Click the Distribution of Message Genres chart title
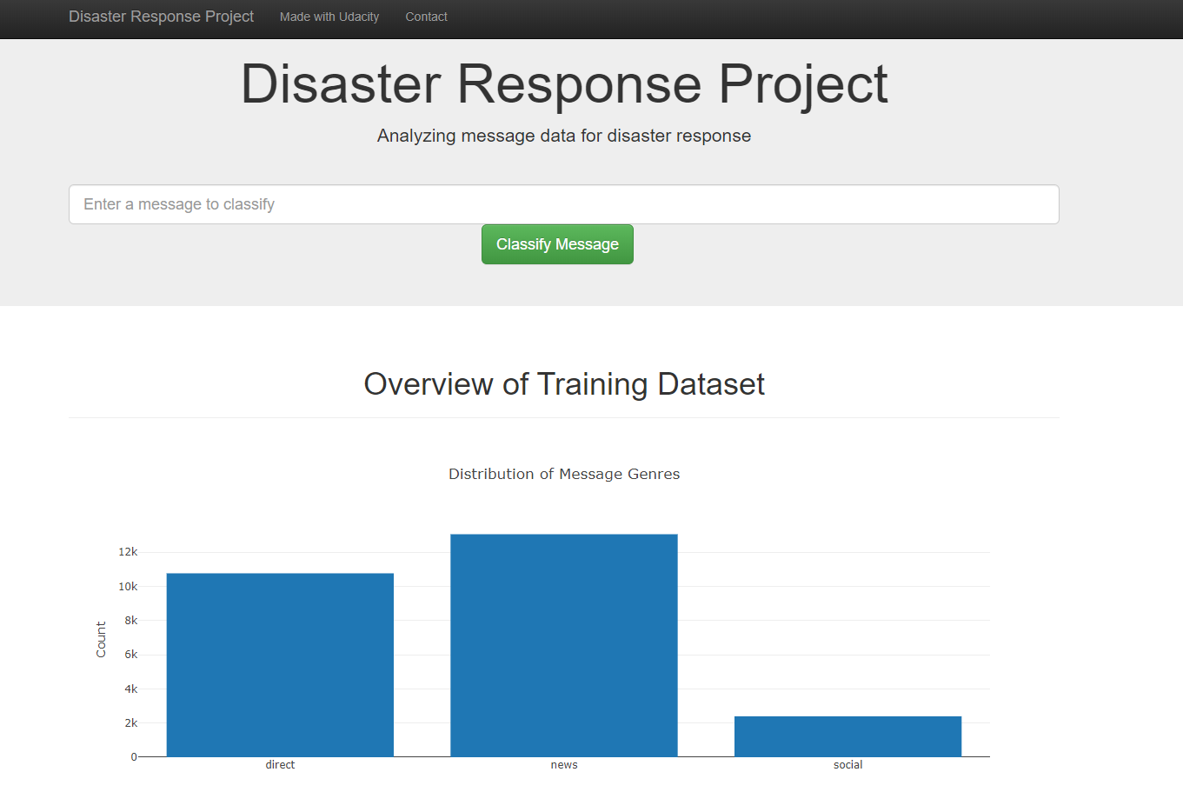Screen dimensions: 1183x792 coord(564,474)
